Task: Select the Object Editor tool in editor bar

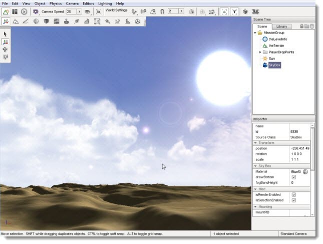Action: click(x=6, y=21)
